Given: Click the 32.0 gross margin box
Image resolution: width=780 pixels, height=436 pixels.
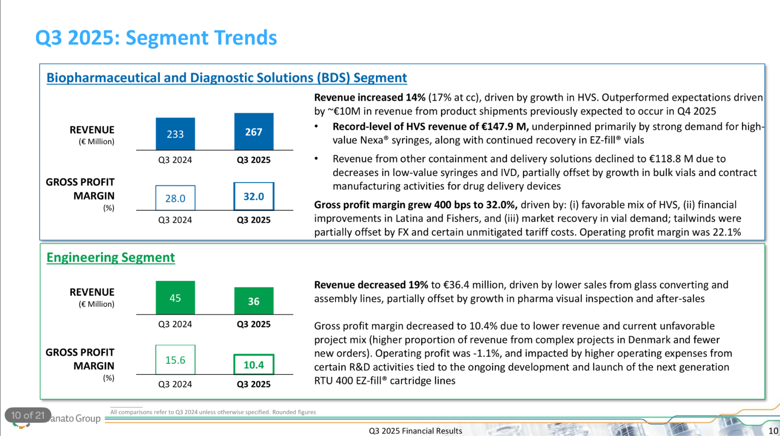Looking at the screenshot, I should click(x=253, y=196).
